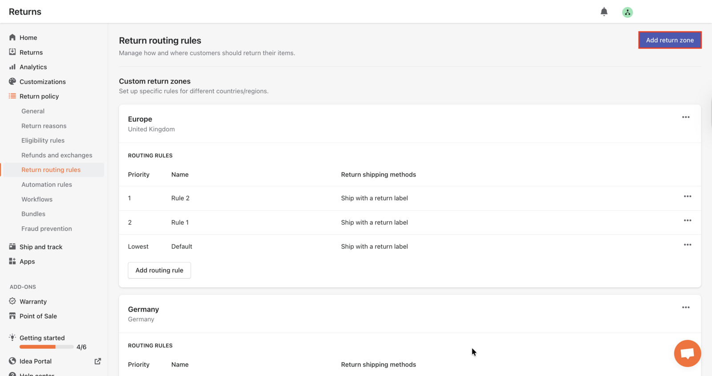Open Idea Portal link

[36, 361]
